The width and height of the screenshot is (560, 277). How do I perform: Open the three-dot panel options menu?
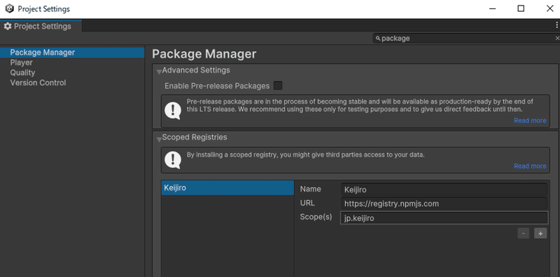click(x=556, y=25)
